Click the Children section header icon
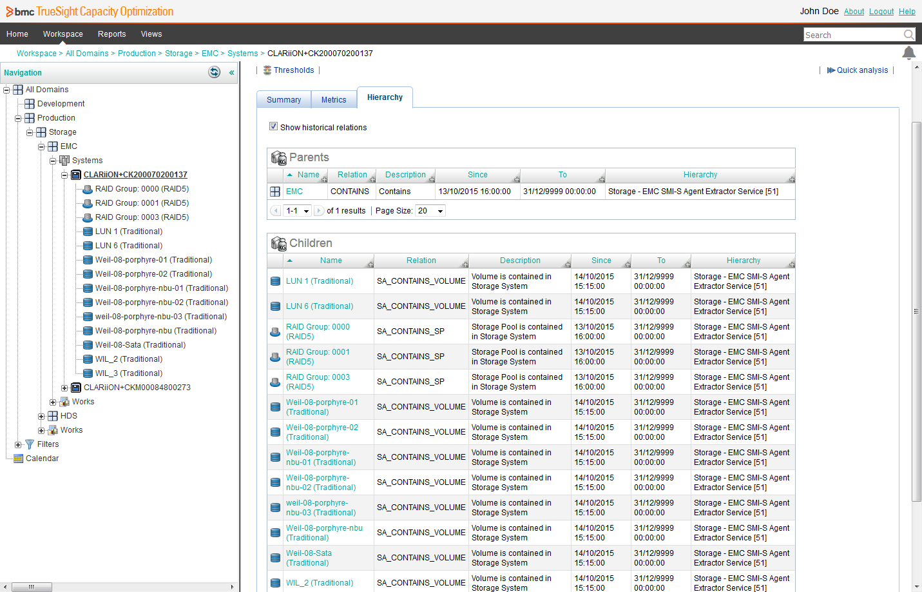 click(279, 244)
